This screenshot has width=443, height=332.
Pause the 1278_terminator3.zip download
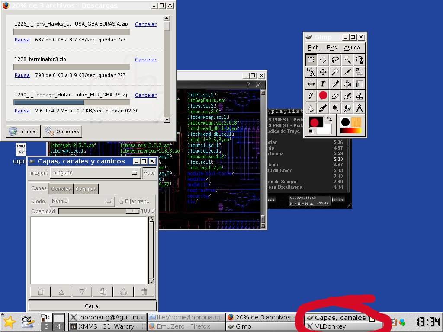point(22,75)
